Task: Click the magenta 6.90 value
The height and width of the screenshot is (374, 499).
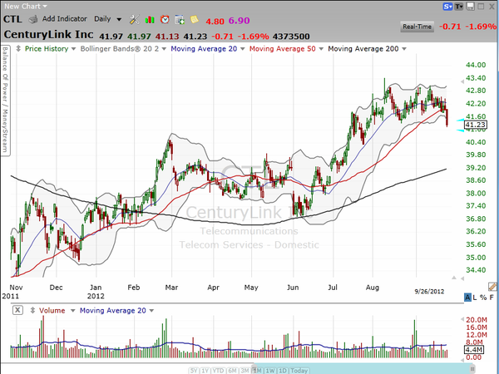Action: pyautogui.click(x=239, y=21)
